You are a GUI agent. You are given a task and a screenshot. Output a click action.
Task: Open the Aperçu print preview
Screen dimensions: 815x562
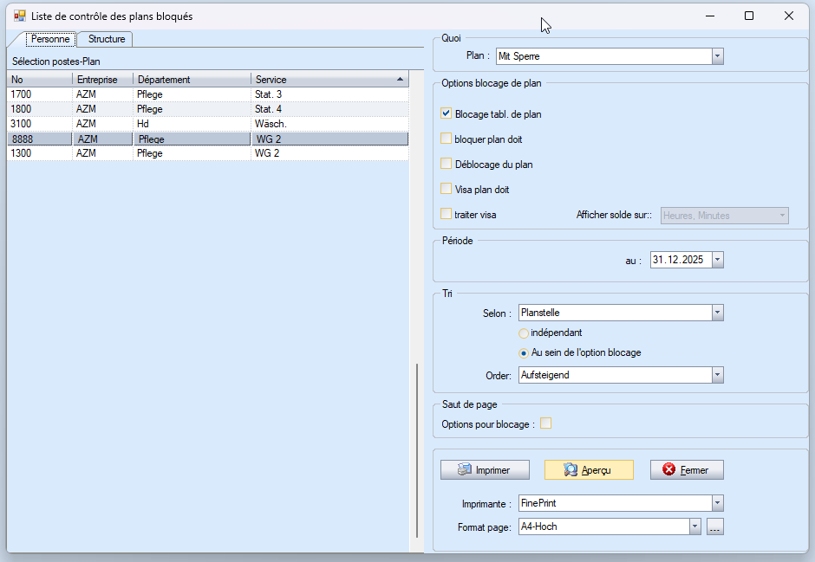589,469
